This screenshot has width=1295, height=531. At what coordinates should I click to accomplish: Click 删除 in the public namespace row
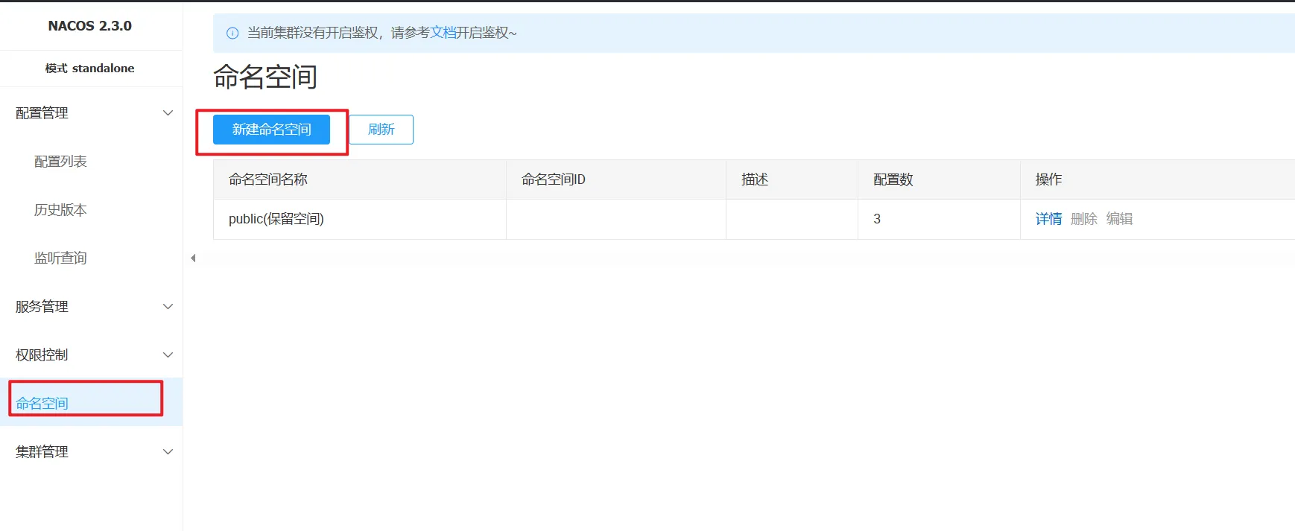tap(1083, 219)
